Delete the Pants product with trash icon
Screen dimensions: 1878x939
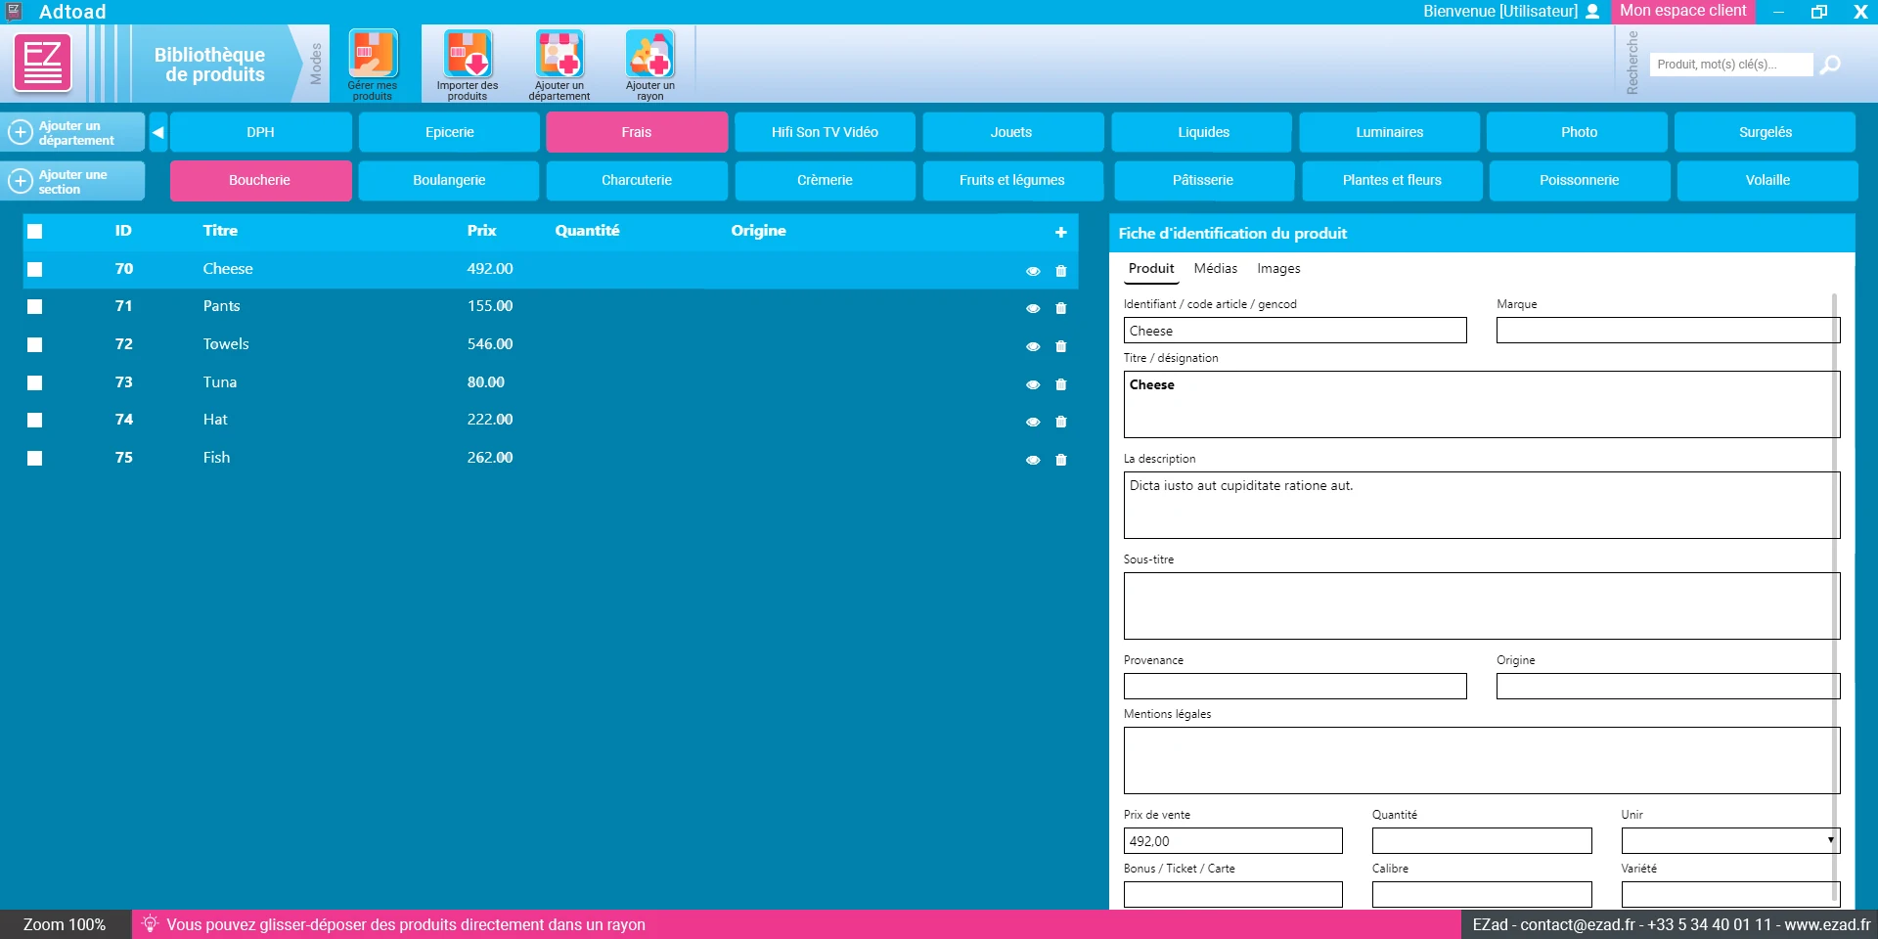[1061, 308]
